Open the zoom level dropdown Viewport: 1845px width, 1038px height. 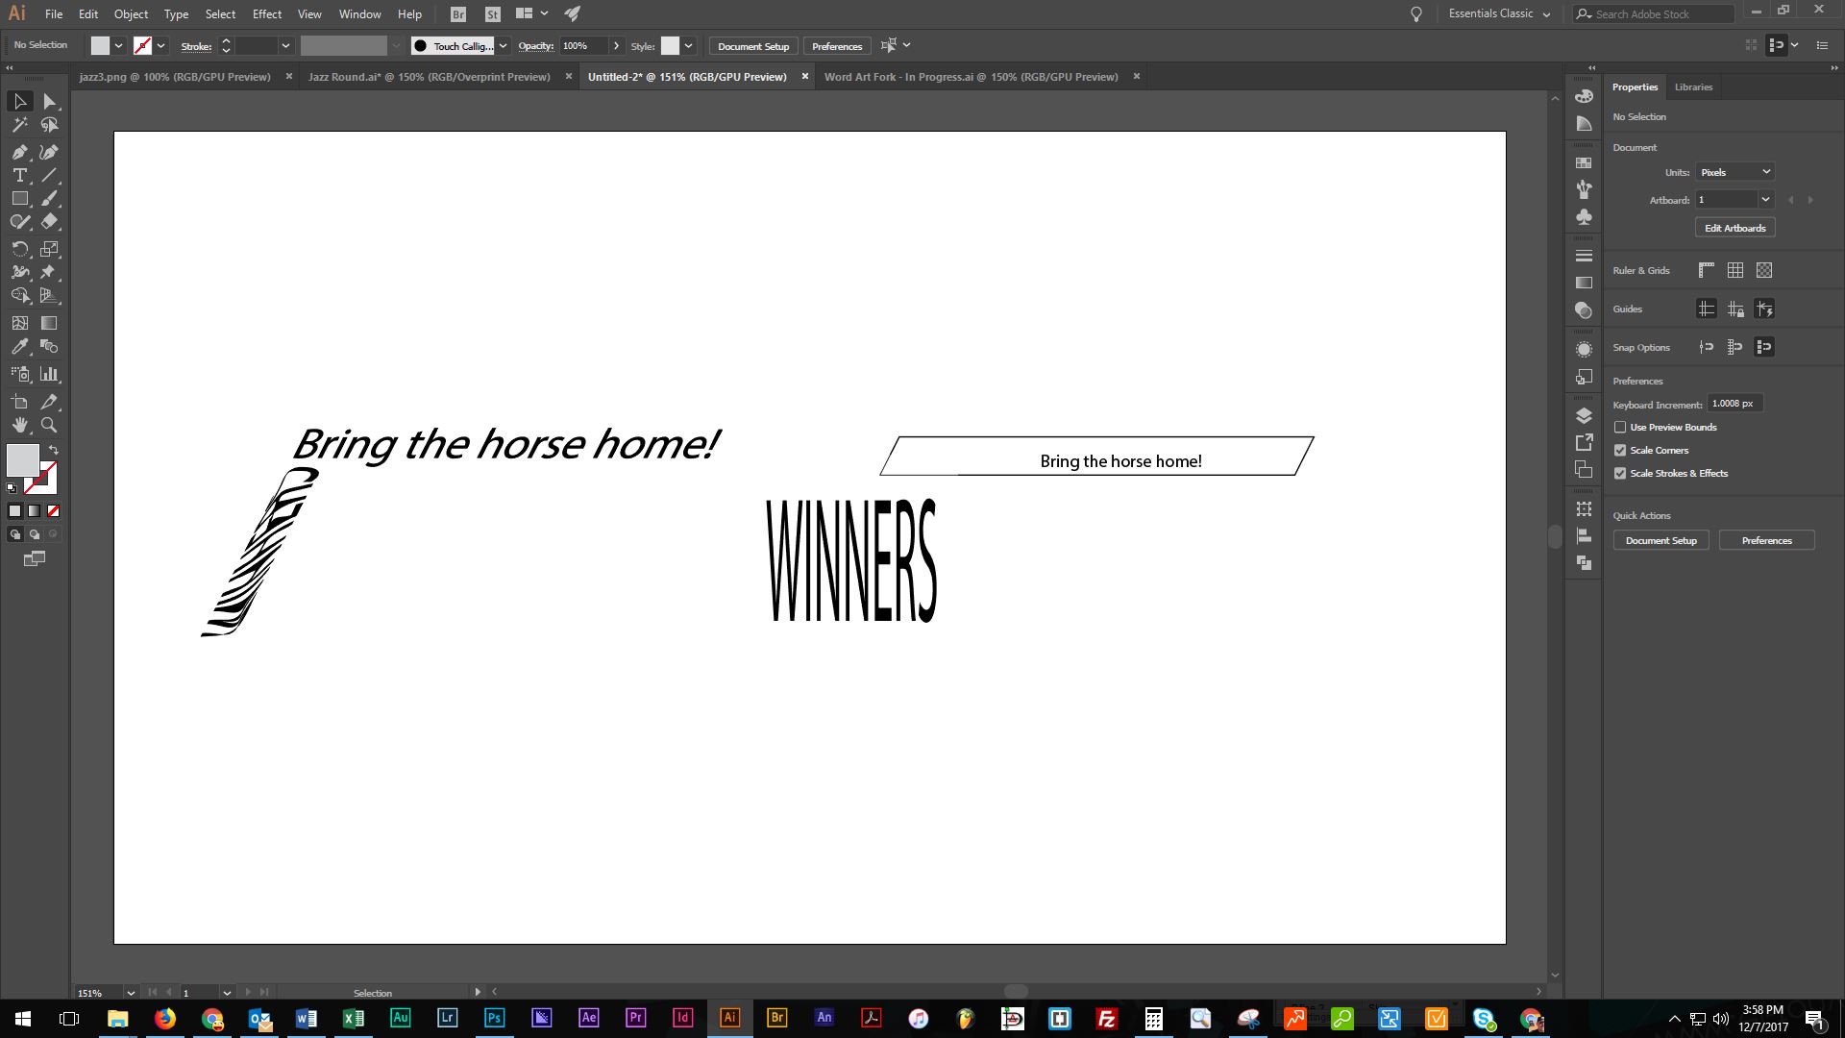pyautogui.click(x=131, y=993)
